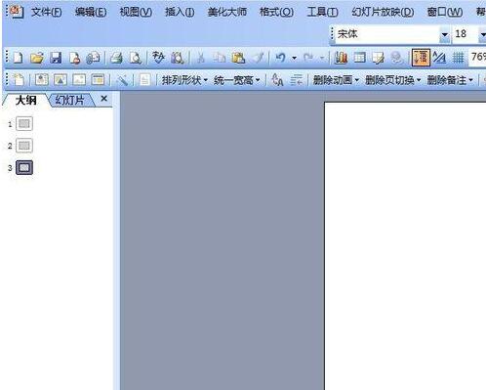Select the Format Painter brush icon
The width and height of the screenshot is (486, 390).
click(x=259, y=59)
